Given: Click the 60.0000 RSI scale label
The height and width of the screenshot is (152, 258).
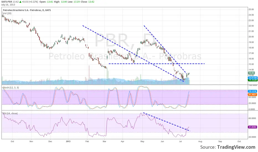Looking at the screenshot, I should (x=252, y=118).
